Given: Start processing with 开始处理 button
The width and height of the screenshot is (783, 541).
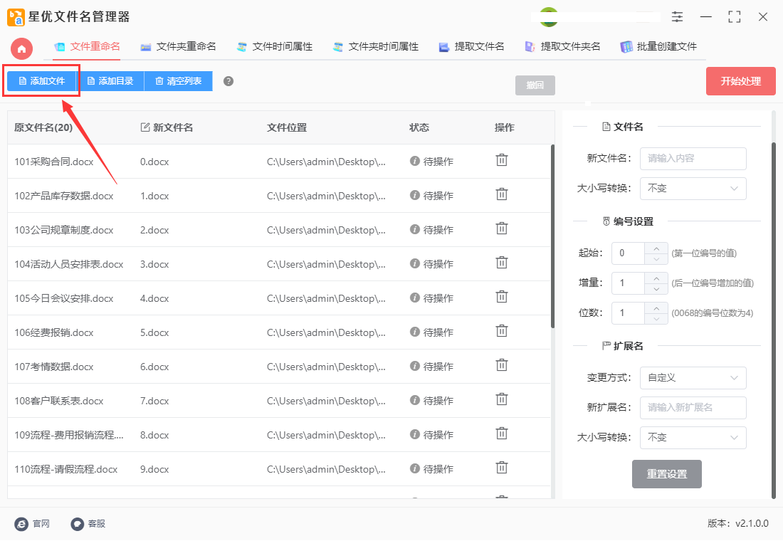Looking at the screenshot, I should (x=740, y=81).
